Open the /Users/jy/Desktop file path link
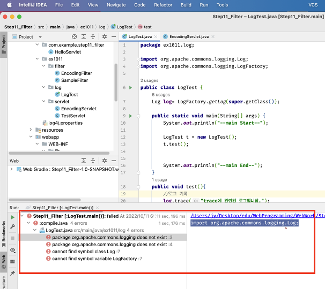 pyautogui.click(x=257, y=216)
